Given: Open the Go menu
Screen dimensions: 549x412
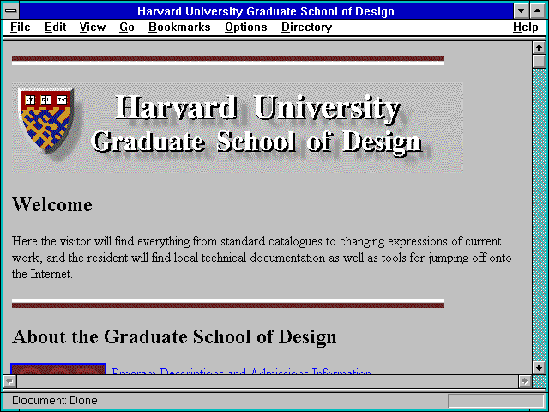Looking at the screenshot, I should click(x=127, y=27).
